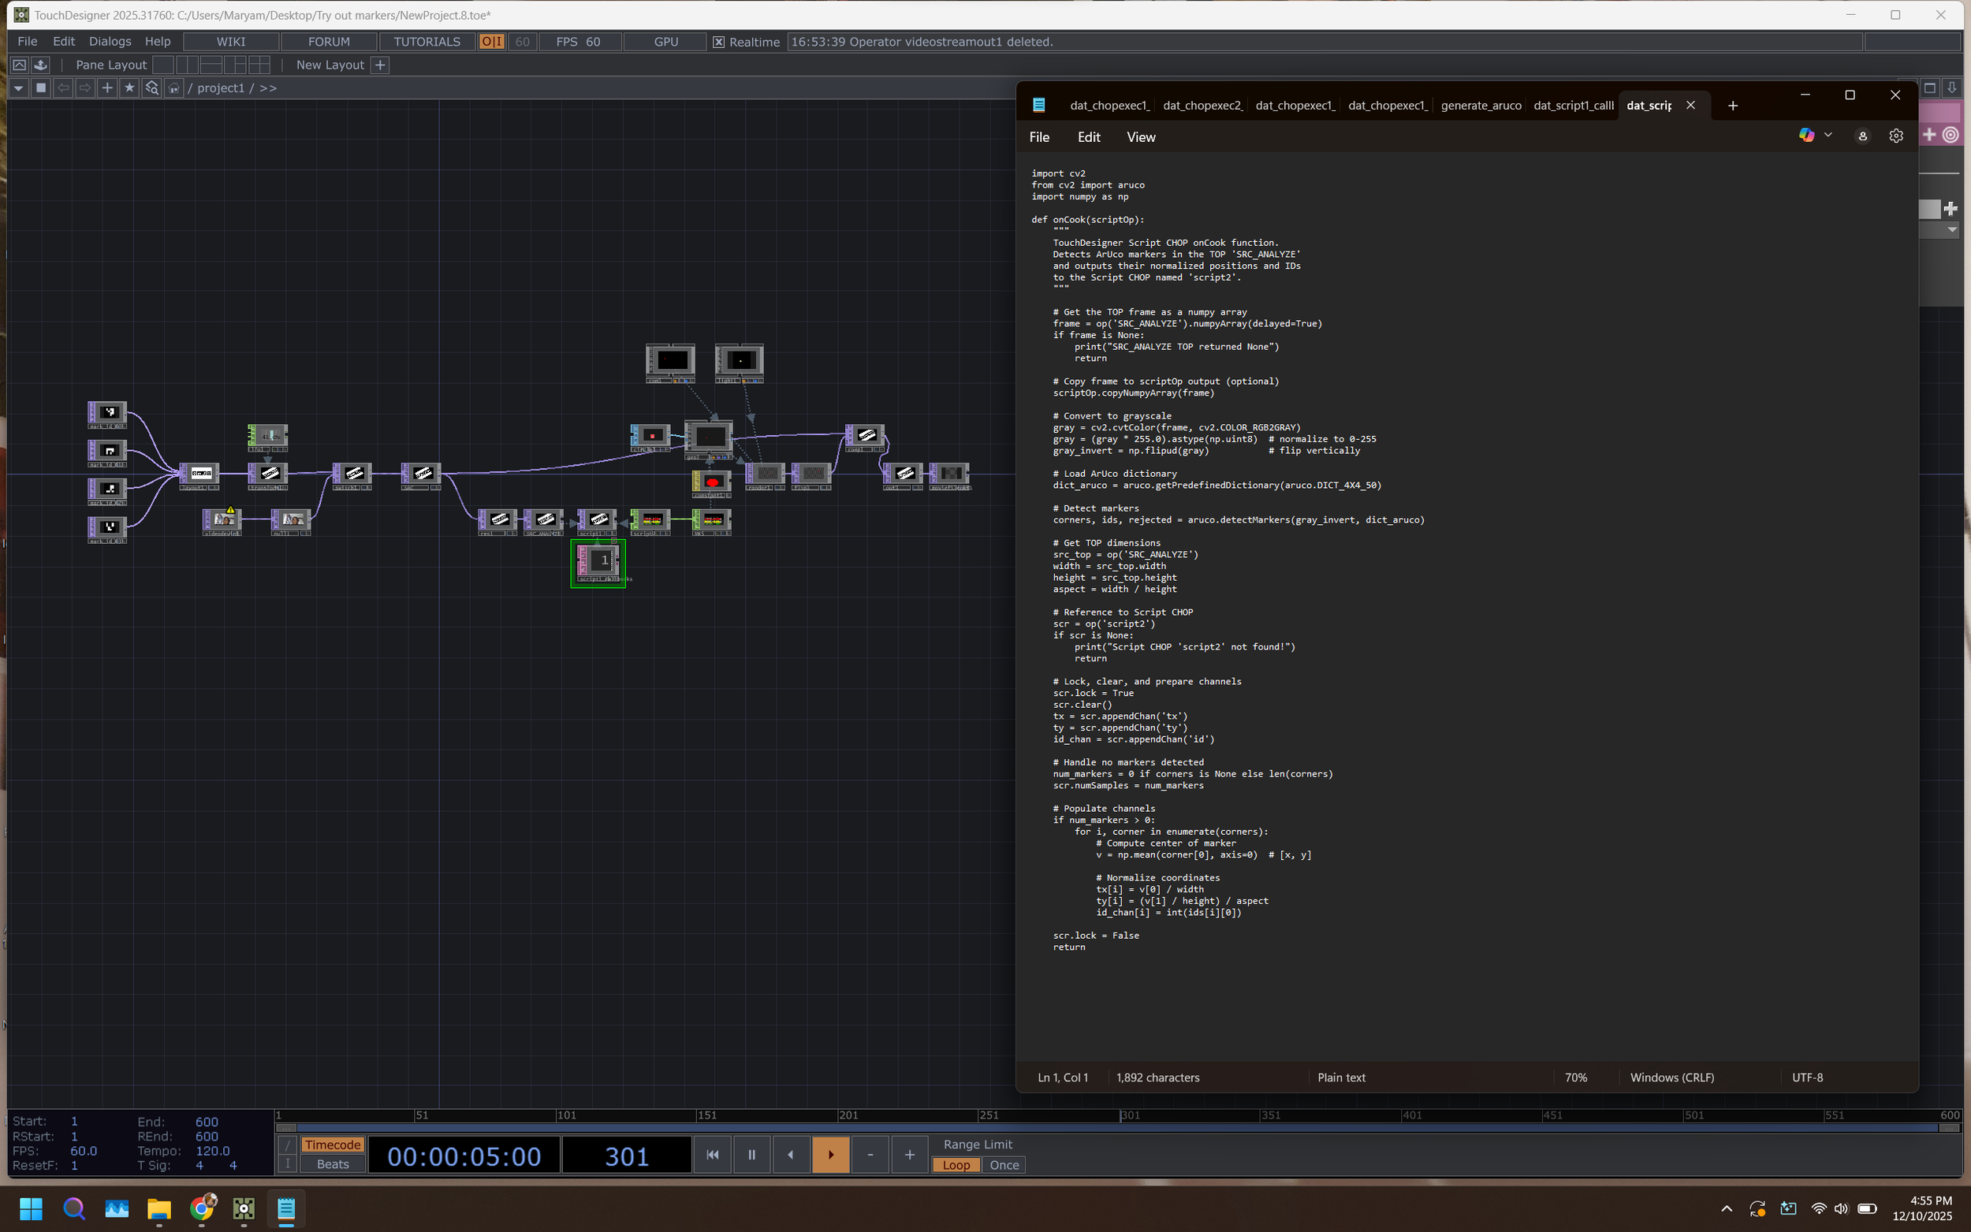Click frame 151 on the timeline ruler

(699, 1115)
